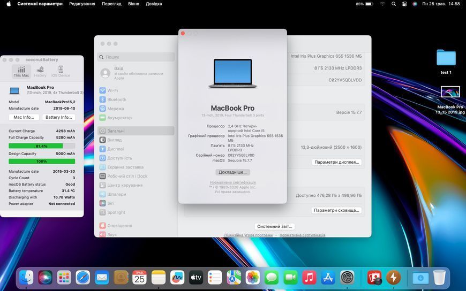The width and height of the screenshot is (466, 291).
Task: Click the Системний звіт button
Action: coord(275,226)
